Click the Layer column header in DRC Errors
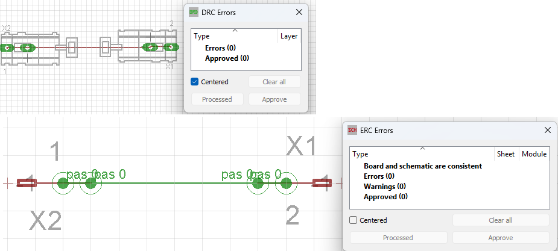 (x=289, y=36)
